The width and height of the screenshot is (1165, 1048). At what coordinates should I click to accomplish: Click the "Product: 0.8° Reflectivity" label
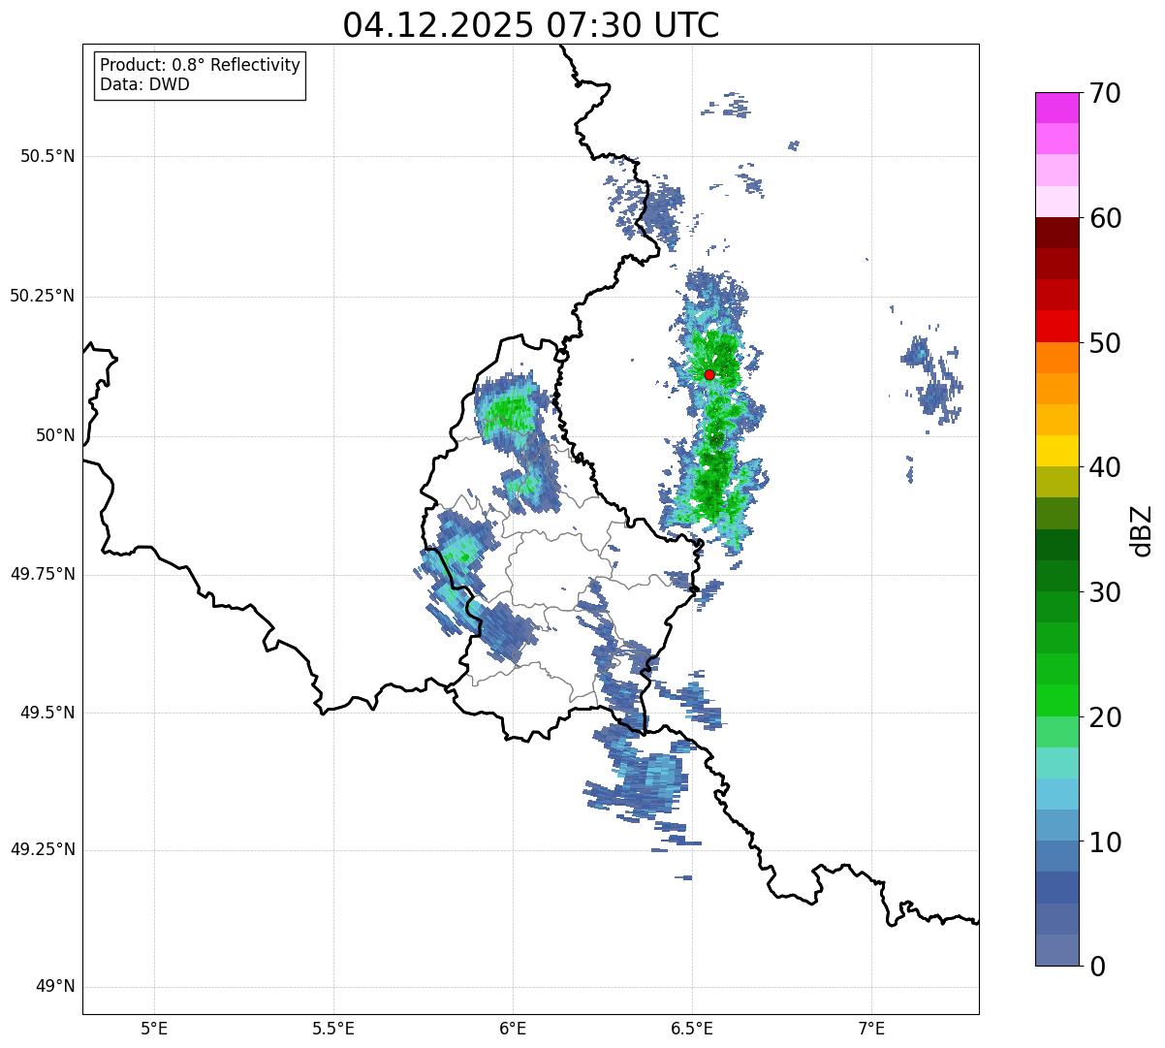pyautogui.click(x=201, y=65)
